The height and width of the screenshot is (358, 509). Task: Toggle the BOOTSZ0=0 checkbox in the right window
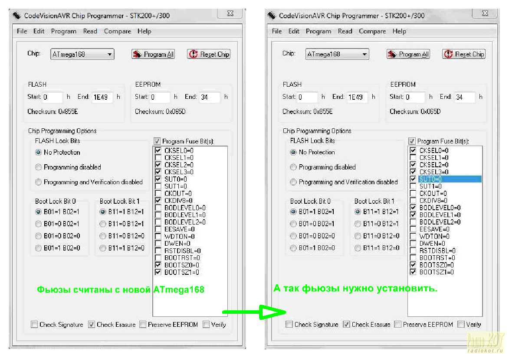[x=413, y=265]
